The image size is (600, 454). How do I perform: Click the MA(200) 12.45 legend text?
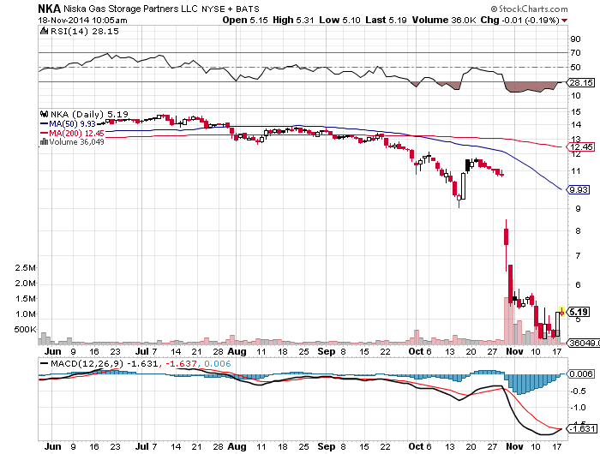(76, 133)
